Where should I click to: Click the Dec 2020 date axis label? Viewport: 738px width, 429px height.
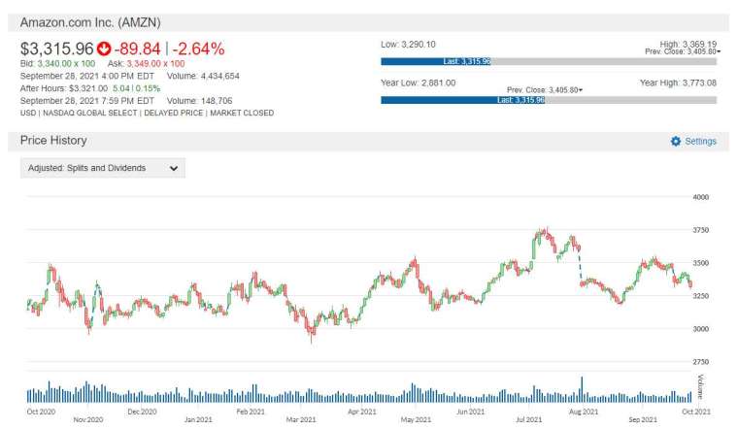click(142, 412)
